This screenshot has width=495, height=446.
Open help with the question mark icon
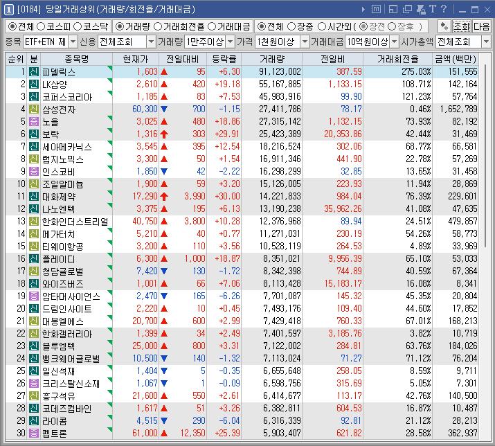coord(444,9)
